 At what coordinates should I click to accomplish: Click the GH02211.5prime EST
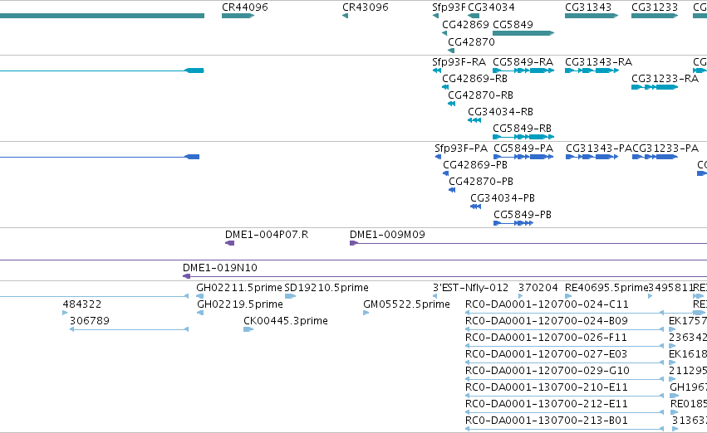pos(199,297)
